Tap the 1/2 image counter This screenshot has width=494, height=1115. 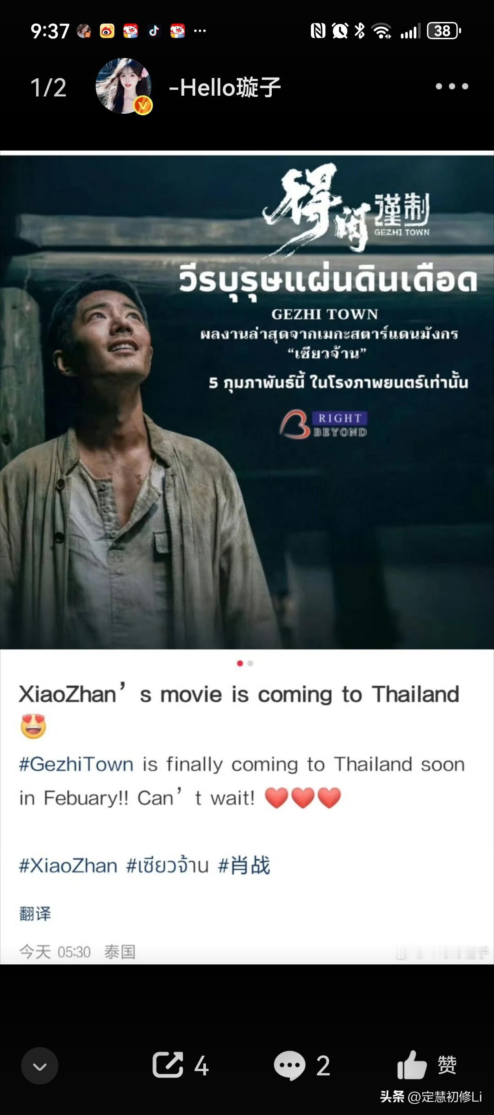(49, 87)
